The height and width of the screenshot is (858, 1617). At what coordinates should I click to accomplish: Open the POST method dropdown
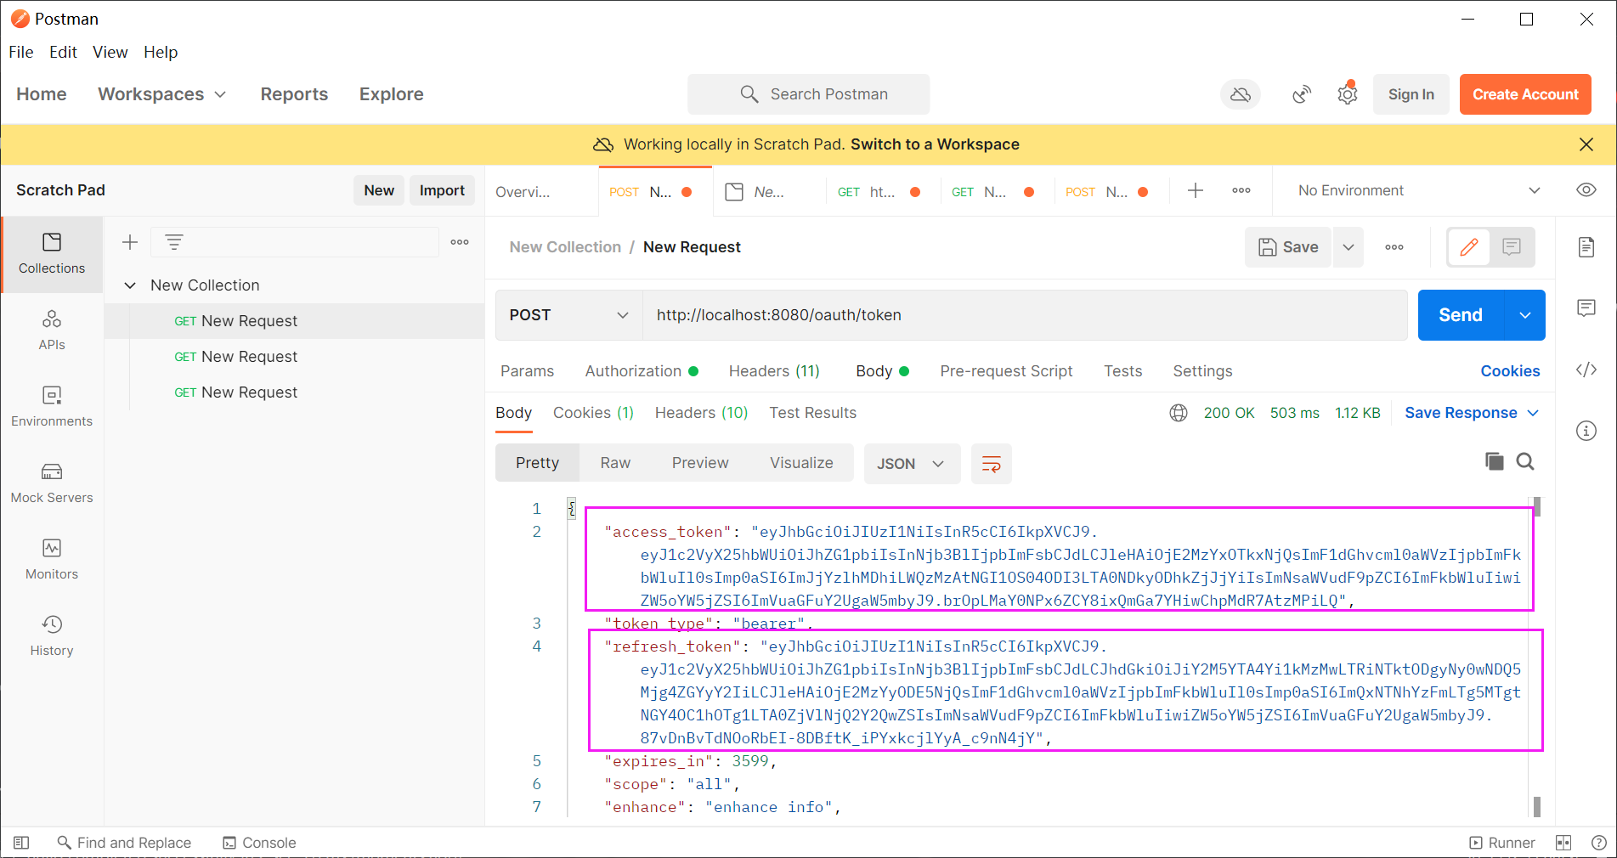pos(568,315)
